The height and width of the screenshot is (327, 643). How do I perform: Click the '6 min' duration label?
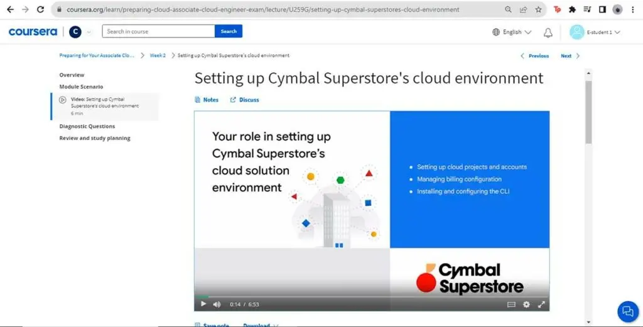click(x=77, y=114)
